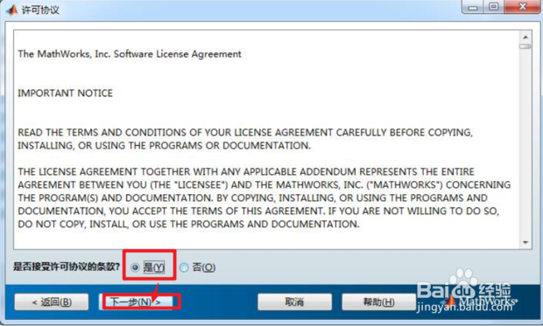Open help with the 帮助(H) button
This screenshot has height=326, width=543.
click(x=379, y=302)
